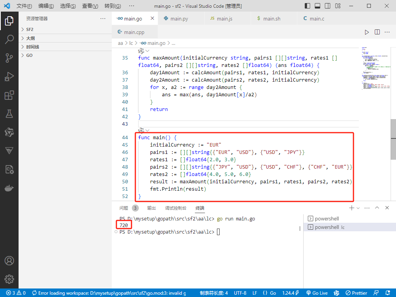Open the 编辑(E) menu
This screenshot has height=297, width=396.
pos(46,6)
